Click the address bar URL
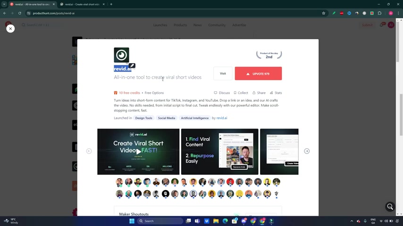 [54, 13]
